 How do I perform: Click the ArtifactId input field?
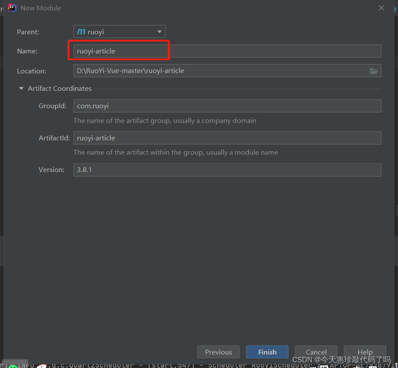tap(227, 138)
